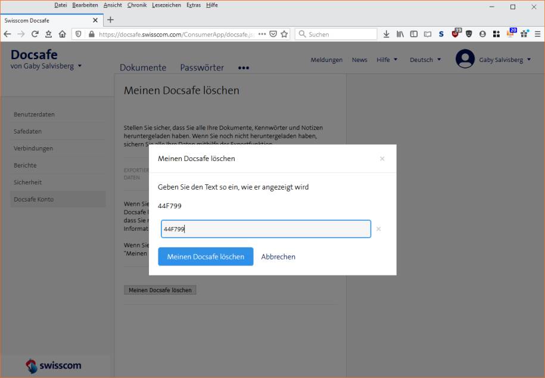Clear the text field with the X icon
Image resolution: width=545 pixels, height=378 pixels.
point(378,229)
